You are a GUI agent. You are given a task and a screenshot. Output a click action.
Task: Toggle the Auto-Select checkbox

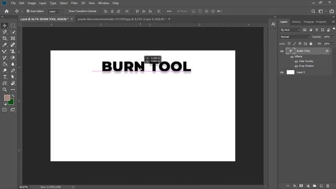pyautogui.click(x=28, y=11)
